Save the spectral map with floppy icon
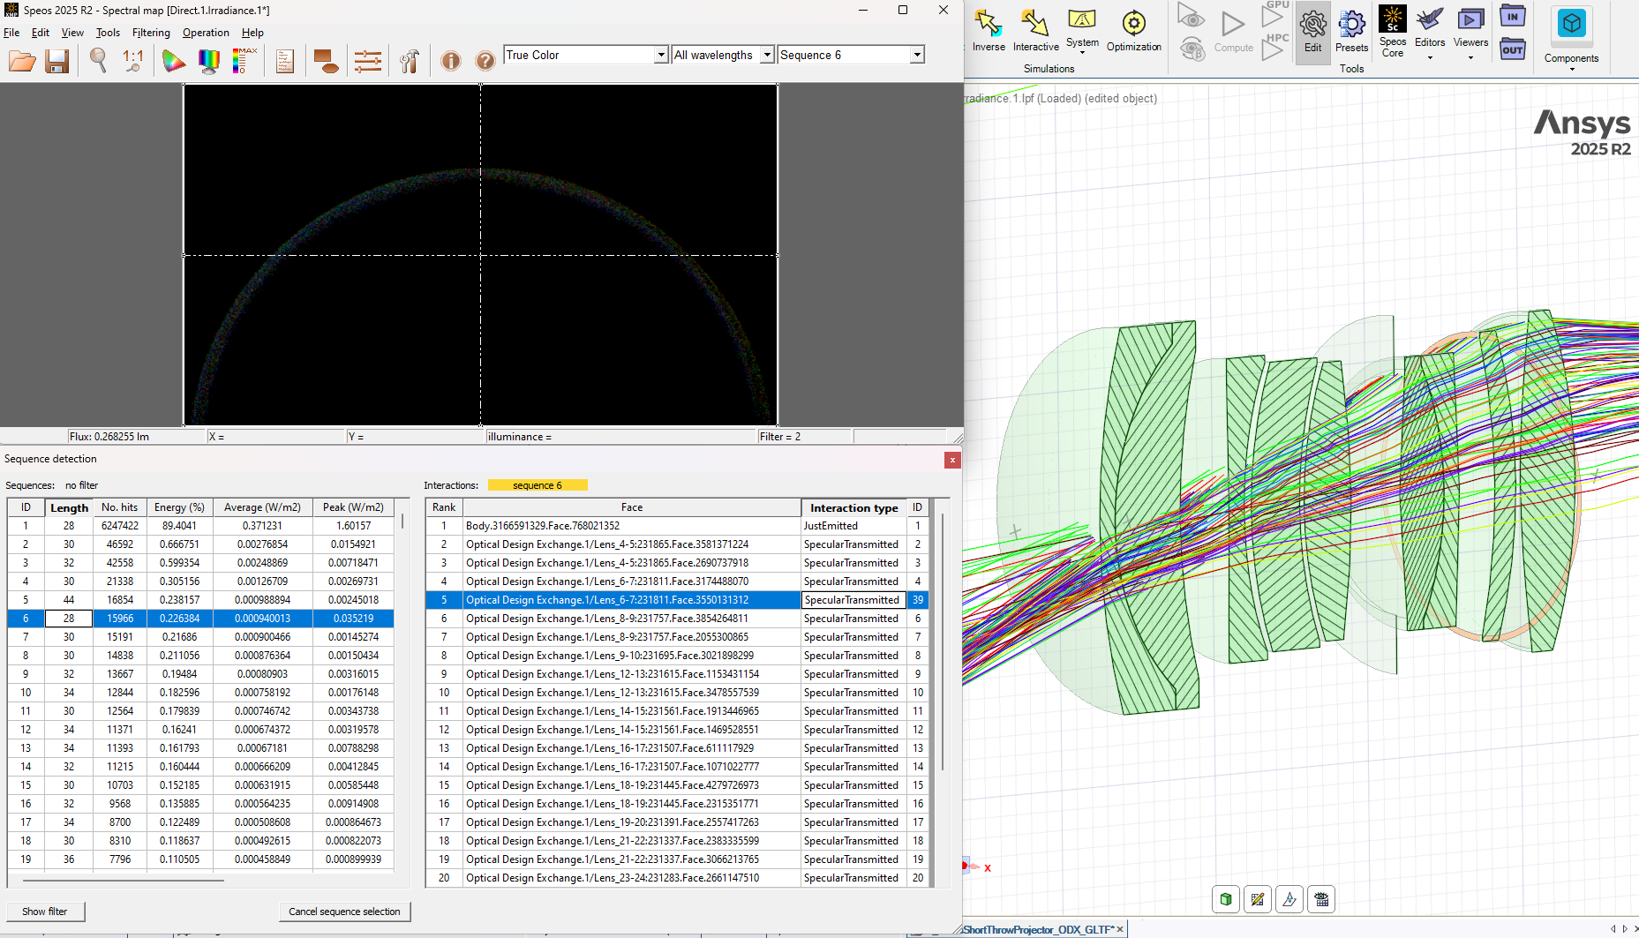This screenshot has height=938, width=1639. click(x=57, y=61)
